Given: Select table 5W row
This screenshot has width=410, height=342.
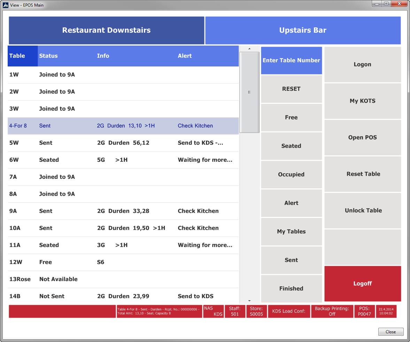Looking at the screenshot, I should [123, 143].
